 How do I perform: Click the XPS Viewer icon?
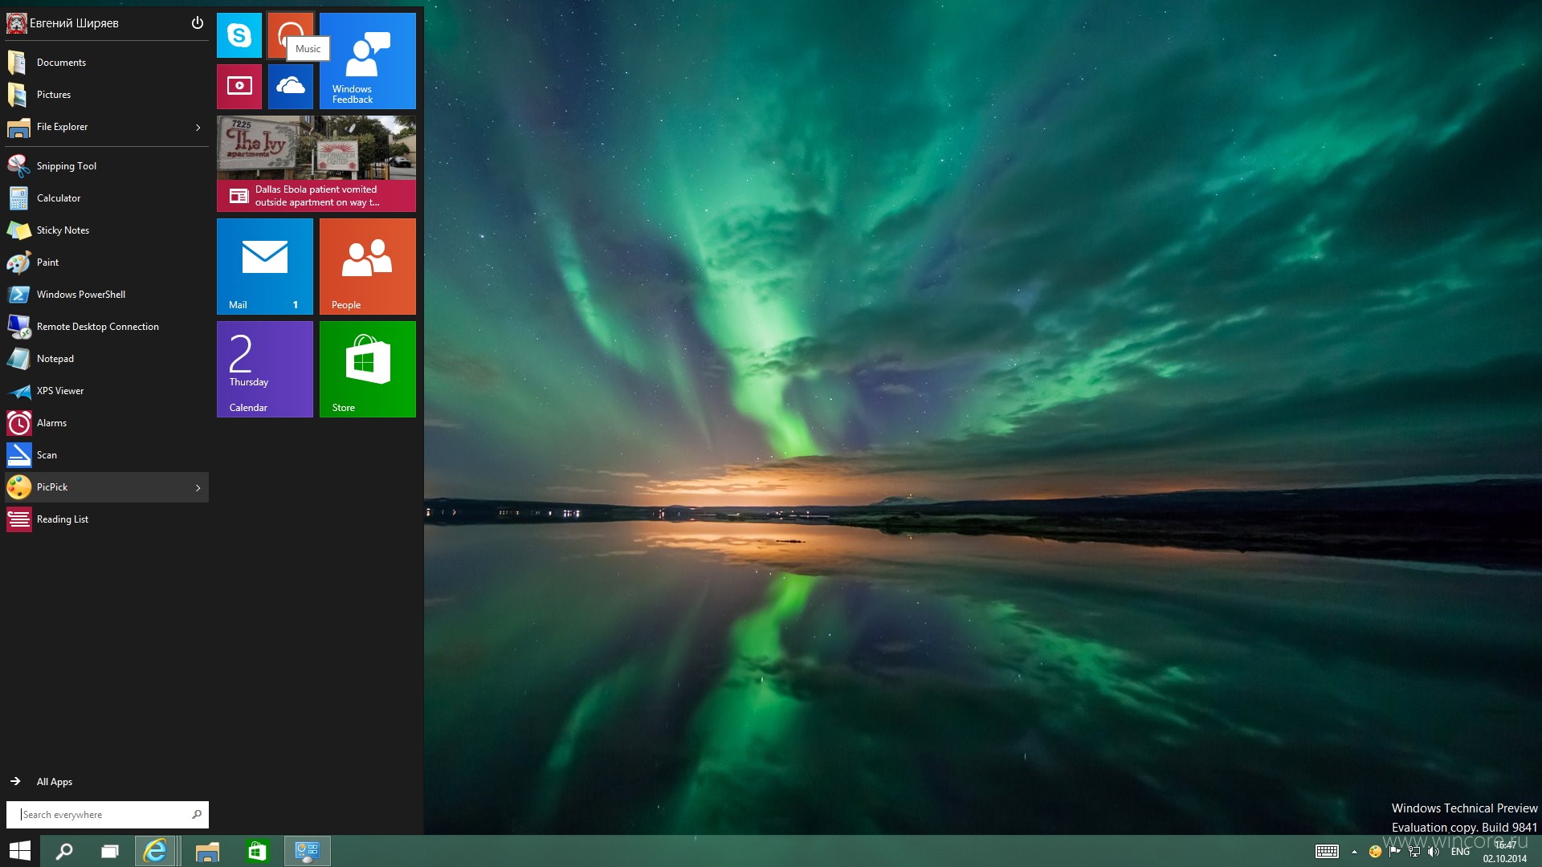[x=18, y=391]
